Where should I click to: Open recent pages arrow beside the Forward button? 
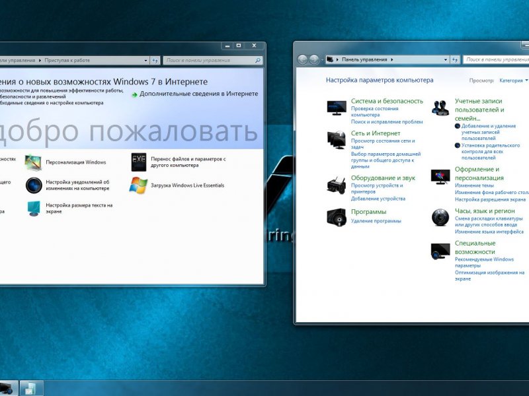point(322,60)
